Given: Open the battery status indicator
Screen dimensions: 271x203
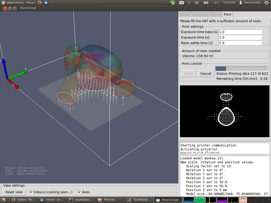Looking at the screenshot, I should coord(206,3).
